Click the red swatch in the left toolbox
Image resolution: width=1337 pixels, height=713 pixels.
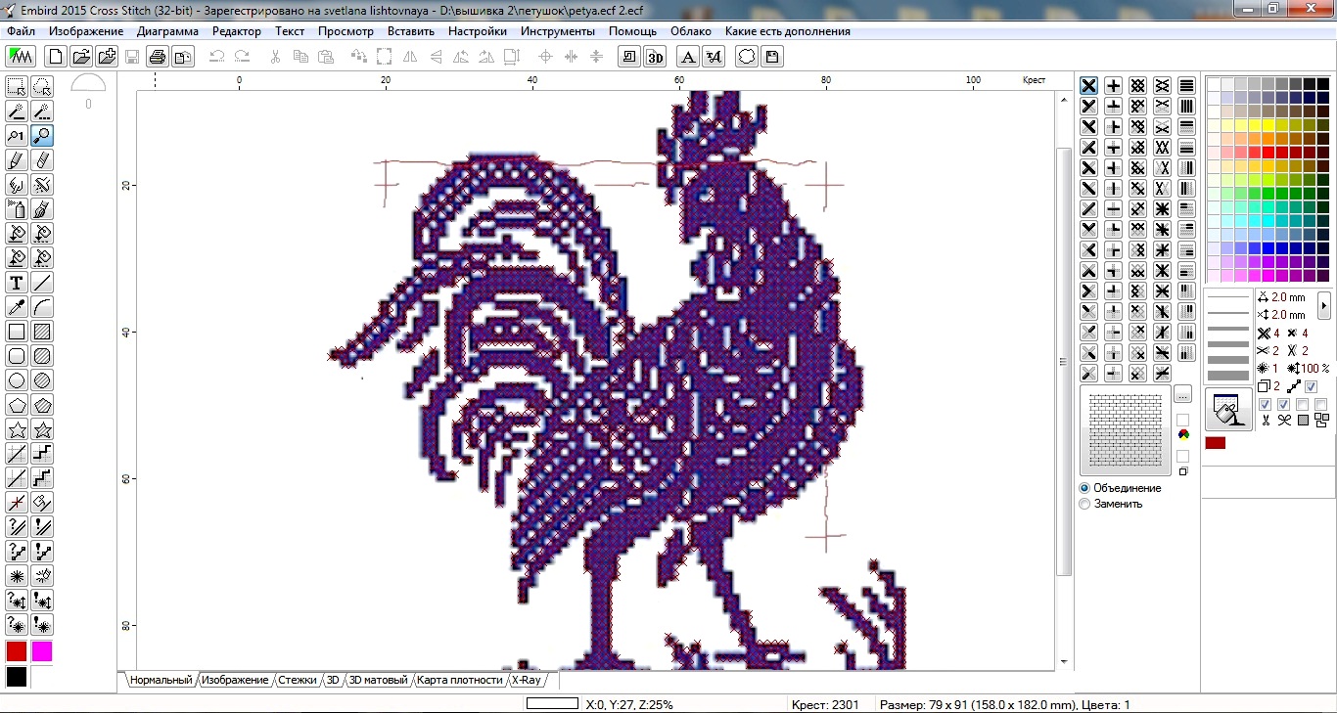[17, 651]
